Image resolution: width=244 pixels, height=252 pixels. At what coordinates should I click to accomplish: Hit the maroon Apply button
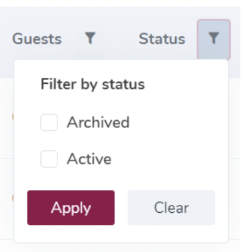tap(71, 207)
